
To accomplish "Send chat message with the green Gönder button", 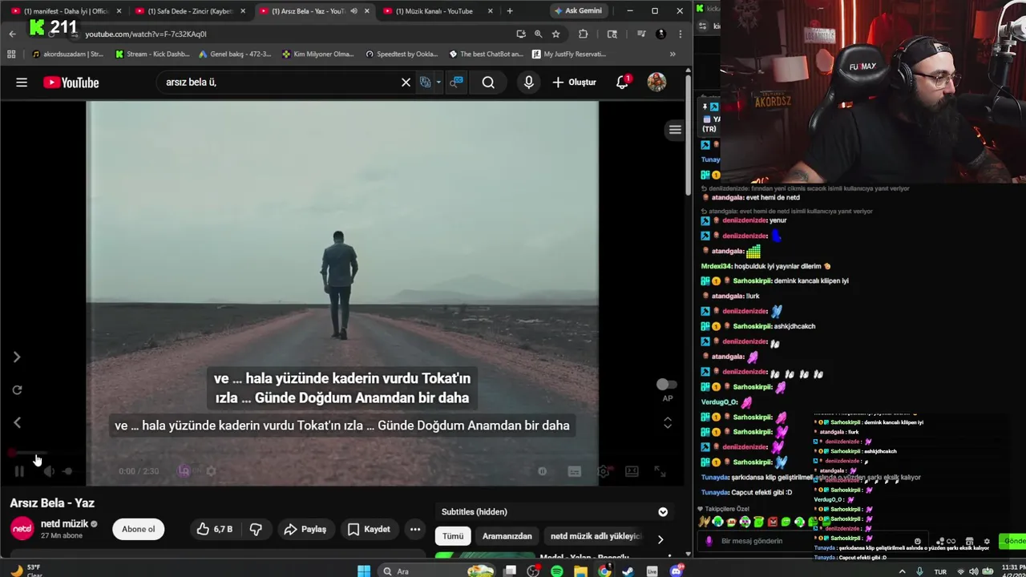I will coord(1012,541).
